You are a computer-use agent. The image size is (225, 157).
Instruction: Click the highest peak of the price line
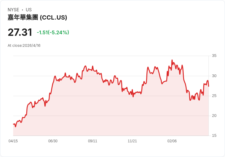tap(172, 60)
